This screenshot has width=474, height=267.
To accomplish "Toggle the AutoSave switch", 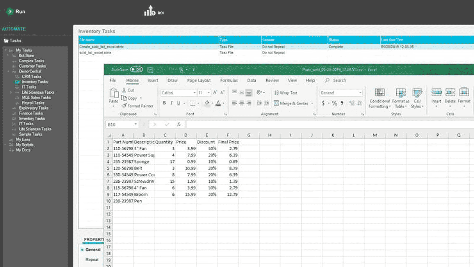I will pos(136,70).
